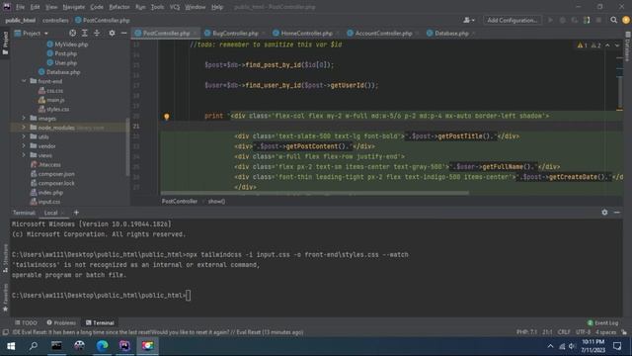Viewport: 632px width, 356px height.
Task: Click Collapse All icon in Project panel
Action: (97, 33)
